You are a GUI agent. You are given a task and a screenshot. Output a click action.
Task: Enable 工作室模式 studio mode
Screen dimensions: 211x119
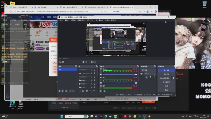click(x=166, y=82)
